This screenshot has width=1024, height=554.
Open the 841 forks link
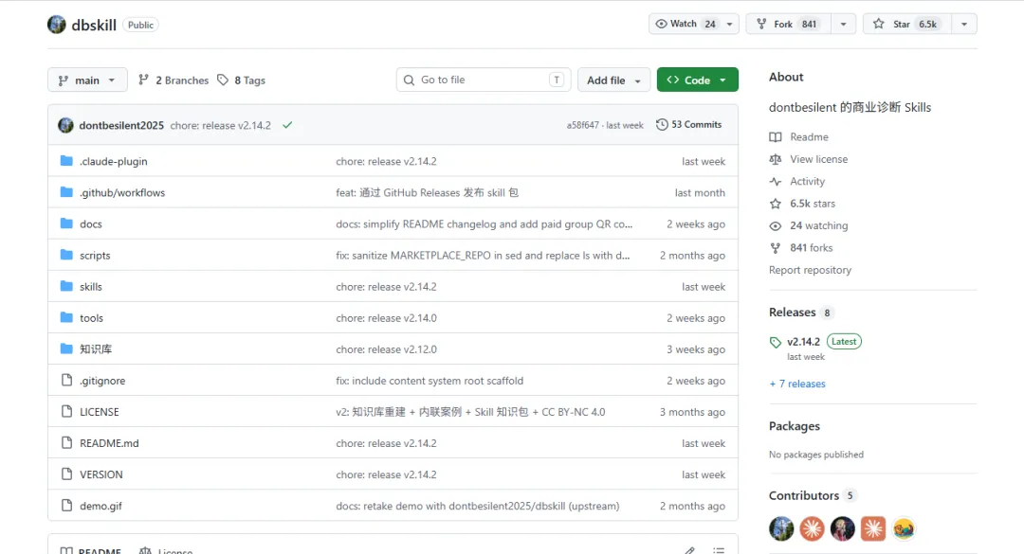[800, 247]
